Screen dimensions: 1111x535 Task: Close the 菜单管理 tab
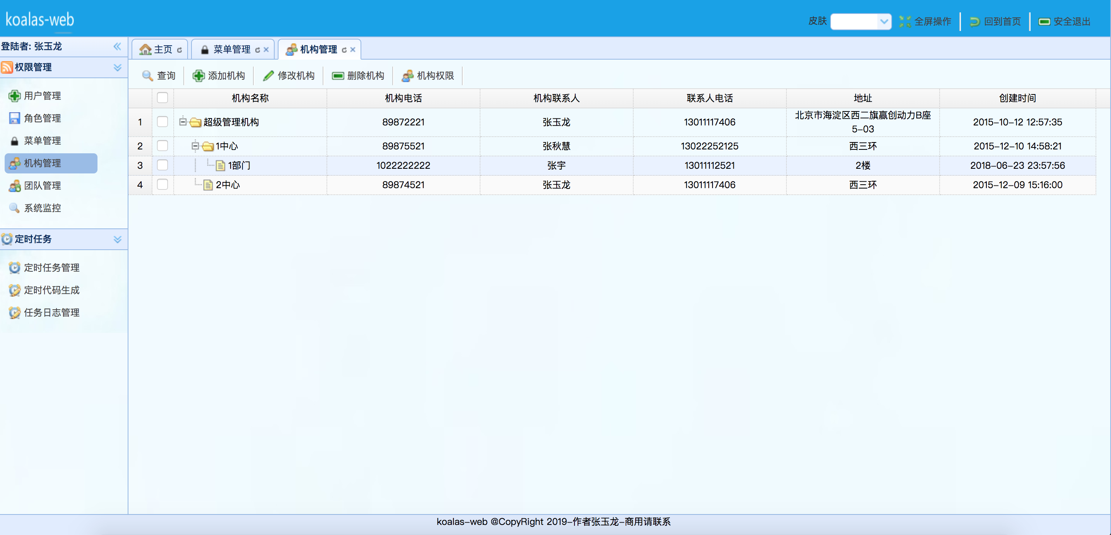pyautogui.click(x=266, y=50)
